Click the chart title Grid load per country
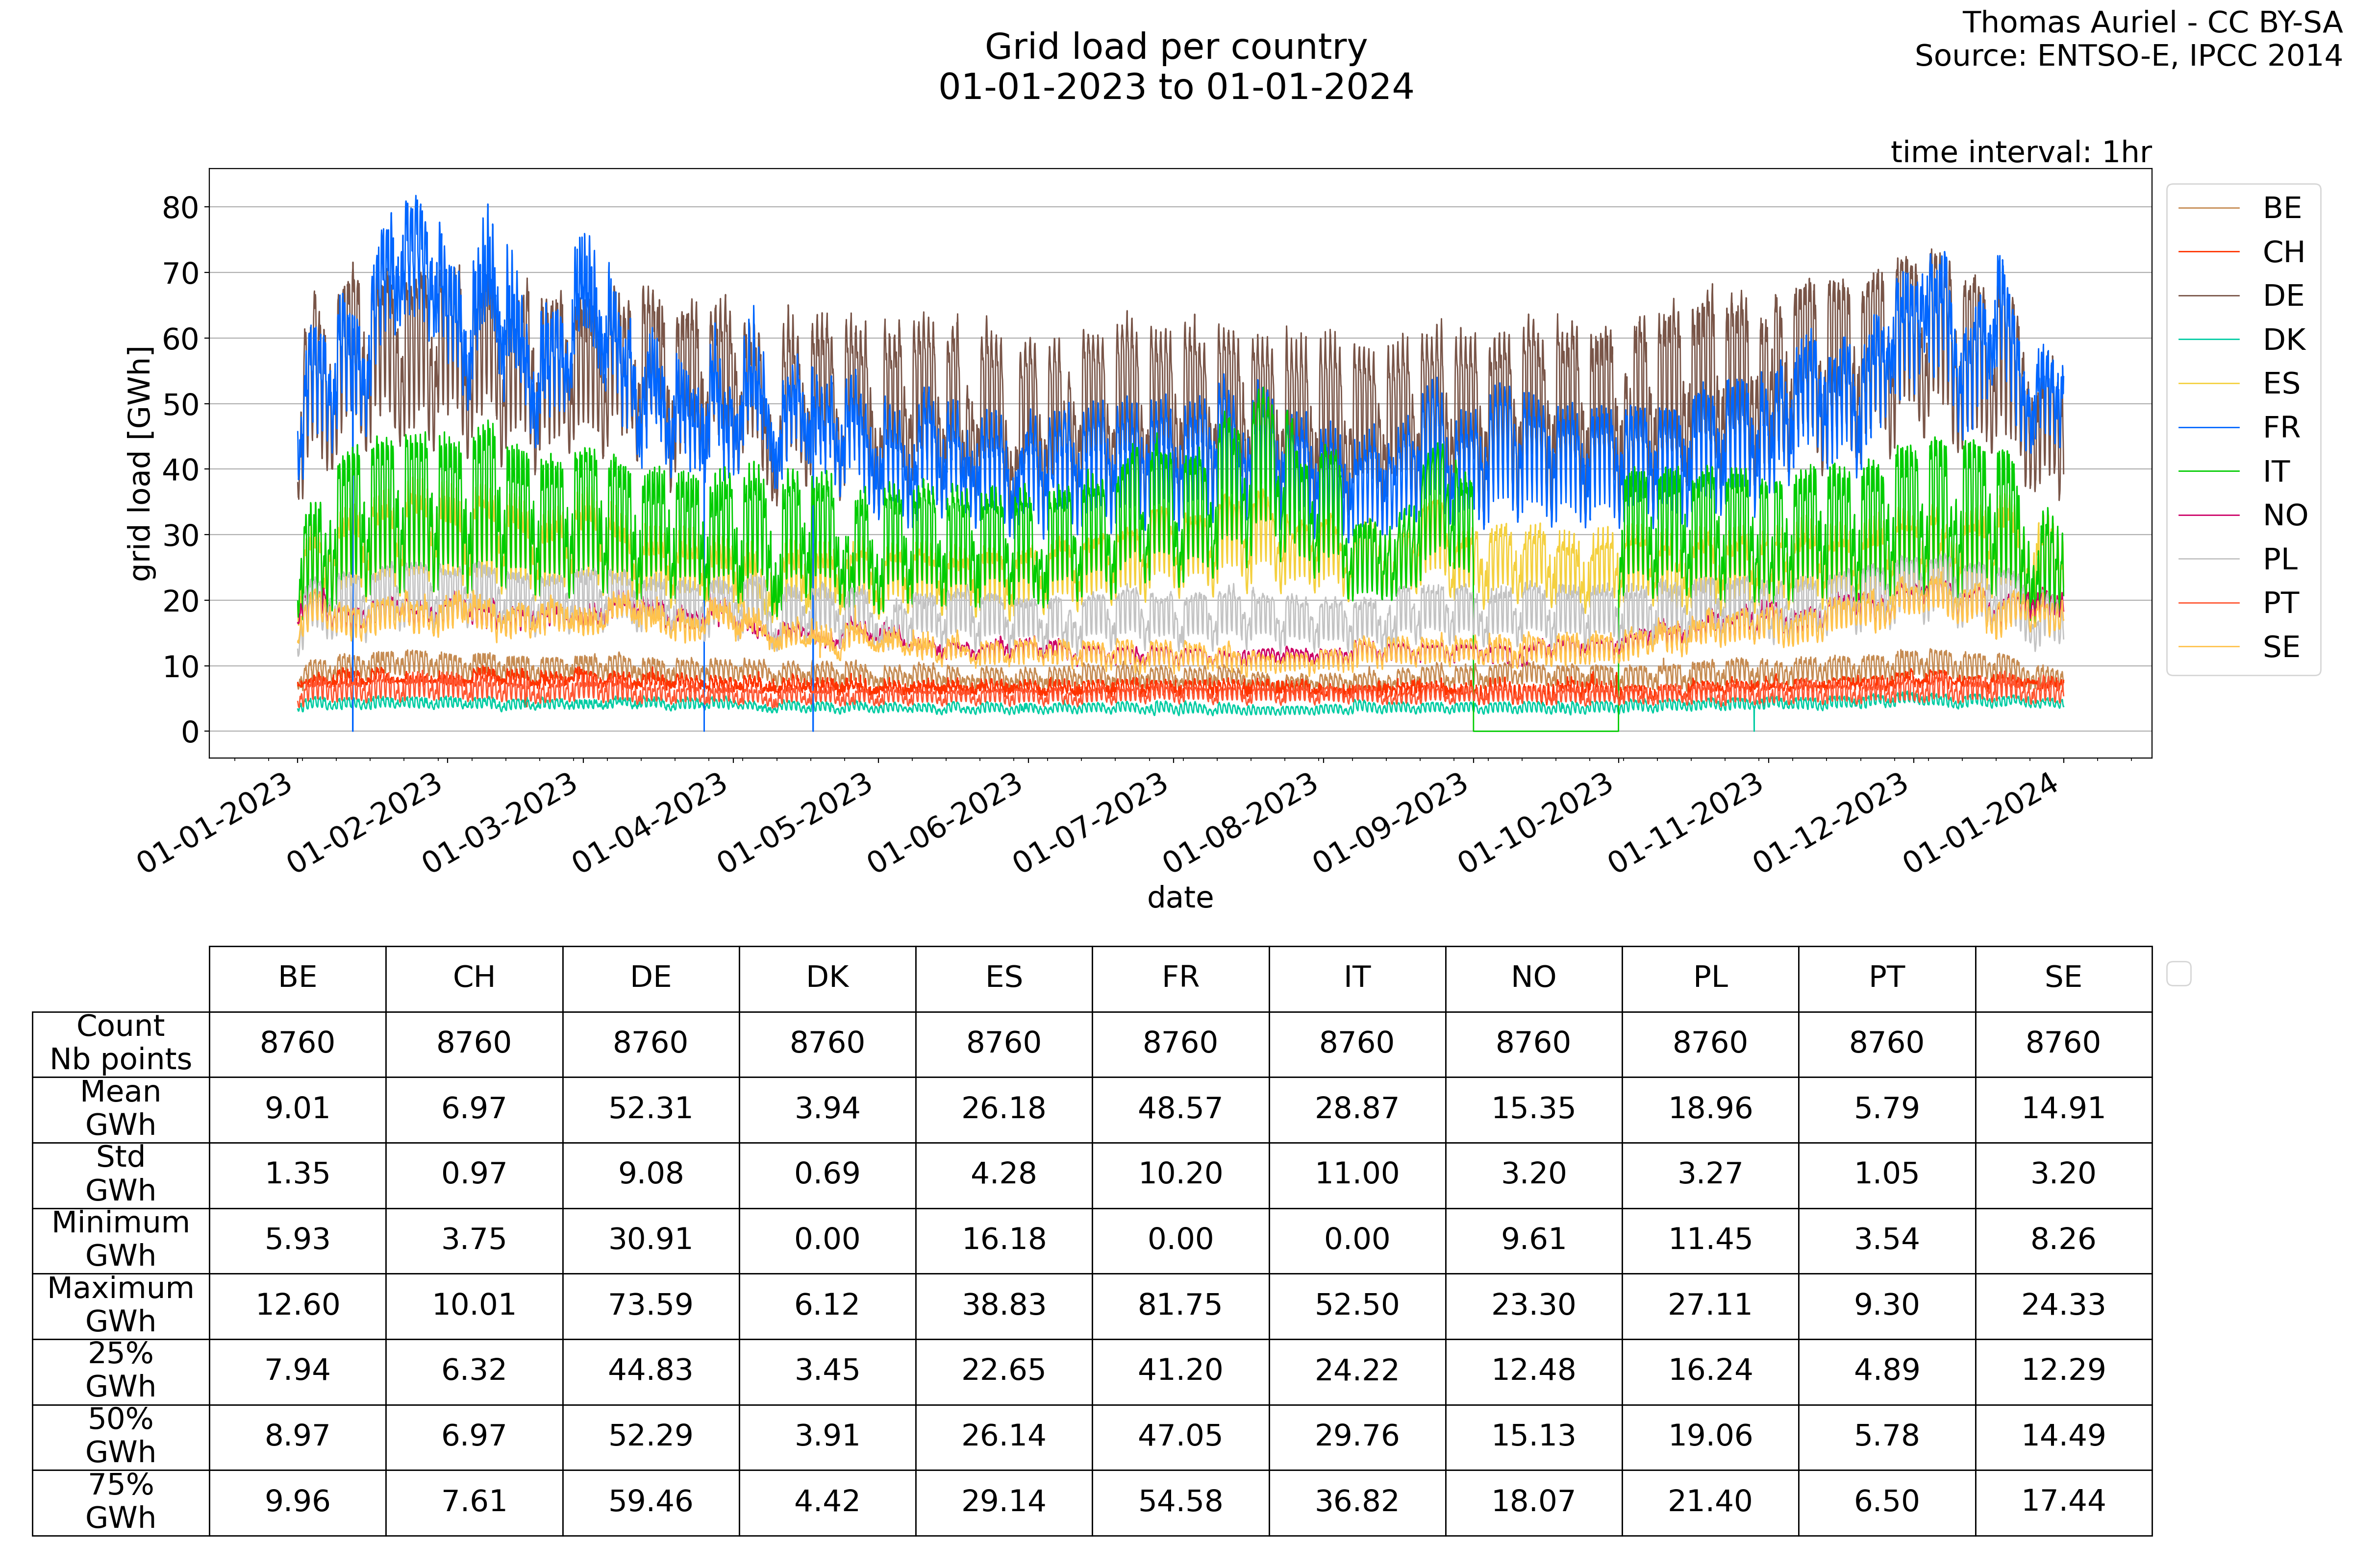 tap(1176, 47)
